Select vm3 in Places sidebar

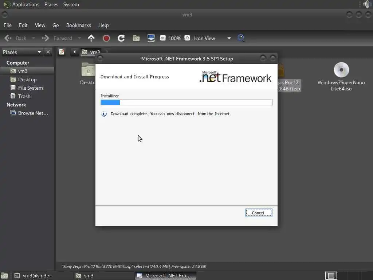click(27, 71)
